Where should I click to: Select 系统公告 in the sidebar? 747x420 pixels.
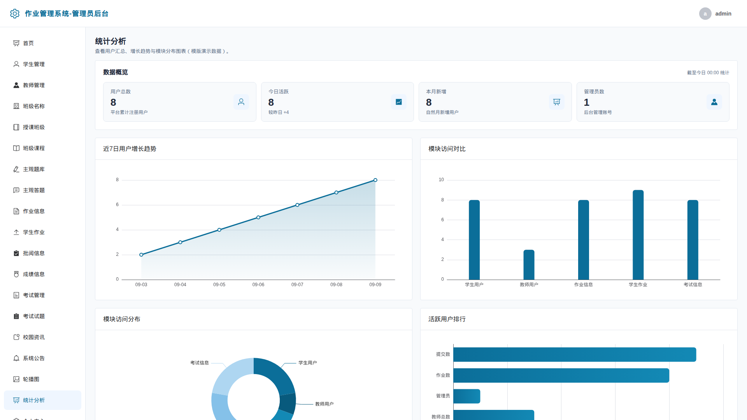click(x=42, y=358)
